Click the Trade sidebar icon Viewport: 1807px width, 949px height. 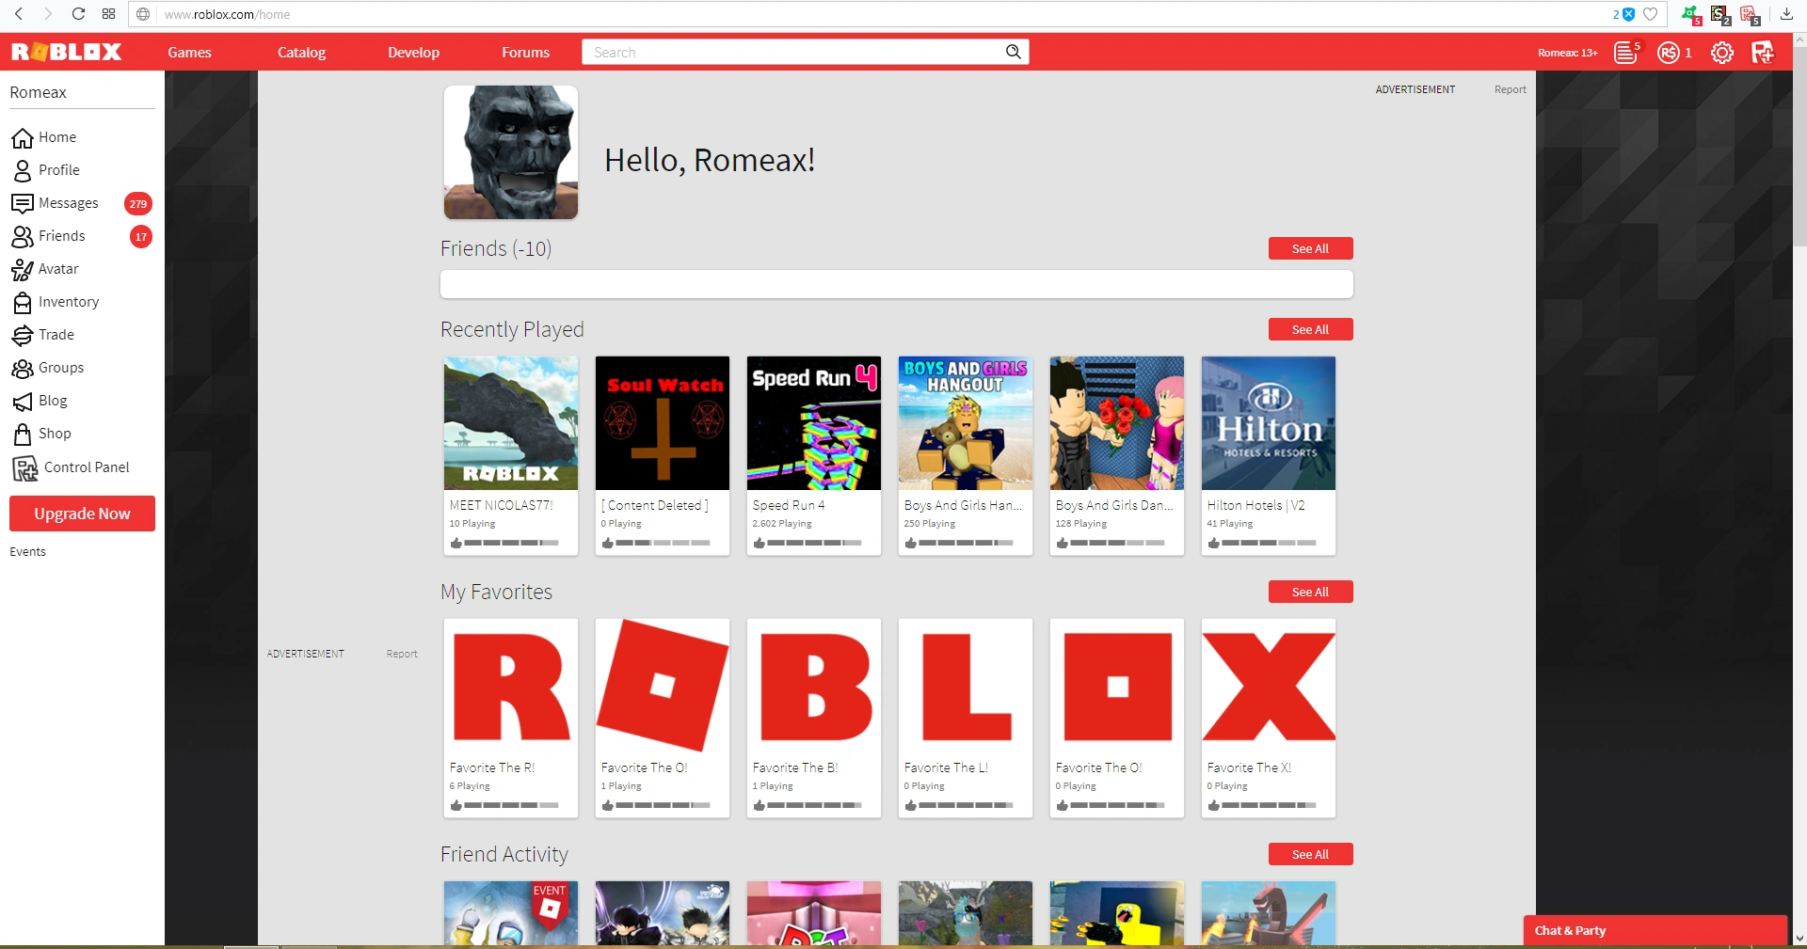(x=23, y=336)
